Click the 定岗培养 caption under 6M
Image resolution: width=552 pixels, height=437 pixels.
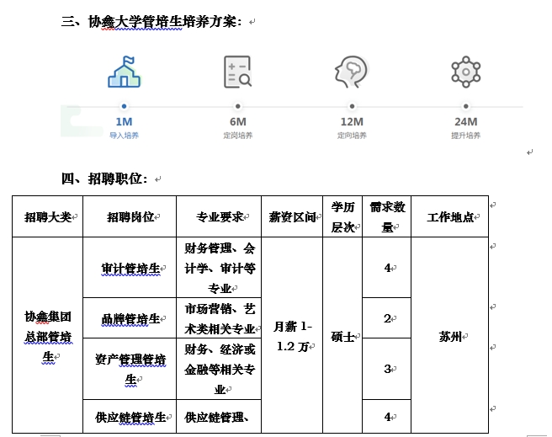click(x=238, y=136)
